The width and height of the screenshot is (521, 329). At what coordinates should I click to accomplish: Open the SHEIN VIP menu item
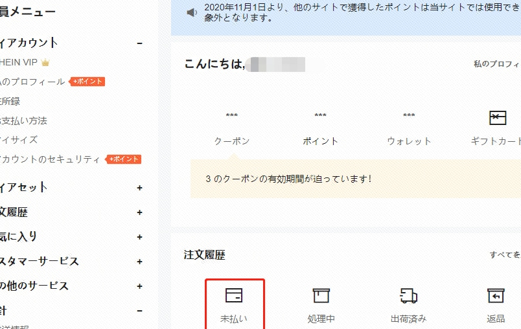pos(19,62)
